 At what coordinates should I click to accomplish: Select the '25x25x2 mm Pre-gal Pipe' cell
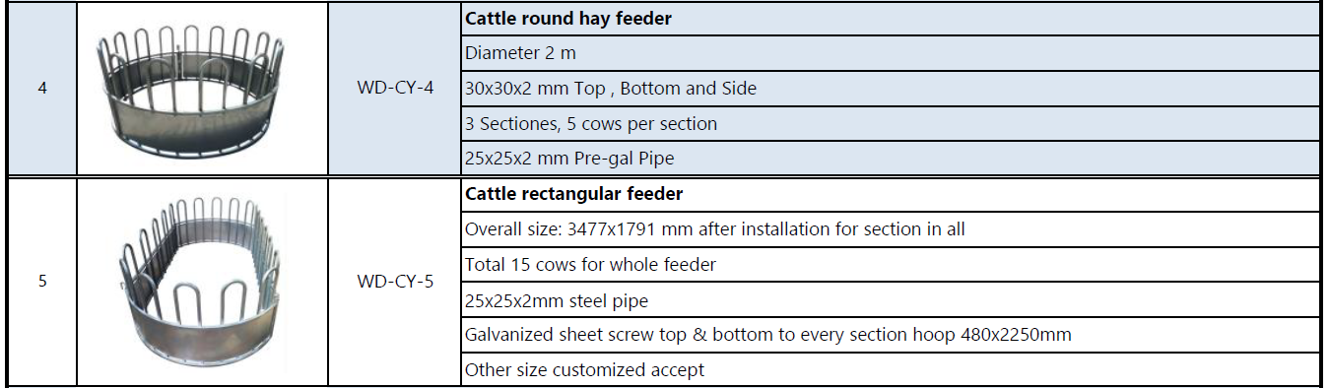[891, 158]
